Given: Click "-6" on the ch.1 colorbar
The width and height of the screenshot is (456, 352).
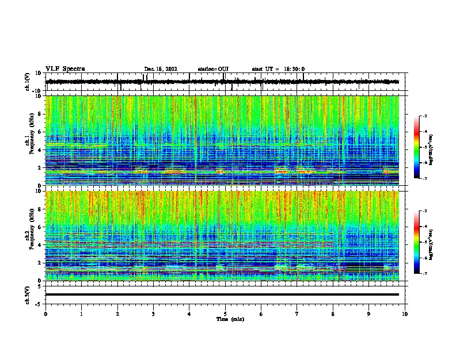Looking at the screenshot, I should [425, 163].
